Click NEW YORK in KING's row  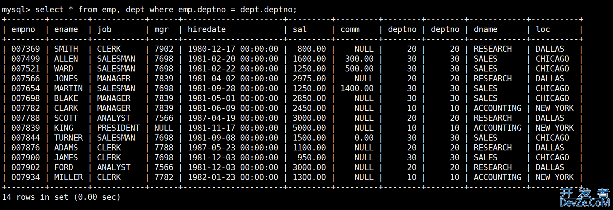point(555,128)
